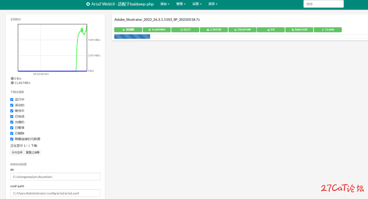Click the Aria2 WebUI download logo icon

coord(88,4)
